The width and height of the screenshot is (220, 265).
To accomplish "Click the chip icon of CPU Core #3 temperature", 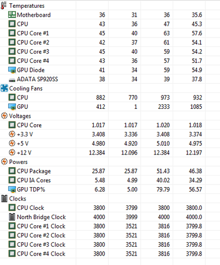I will (12, 51).
